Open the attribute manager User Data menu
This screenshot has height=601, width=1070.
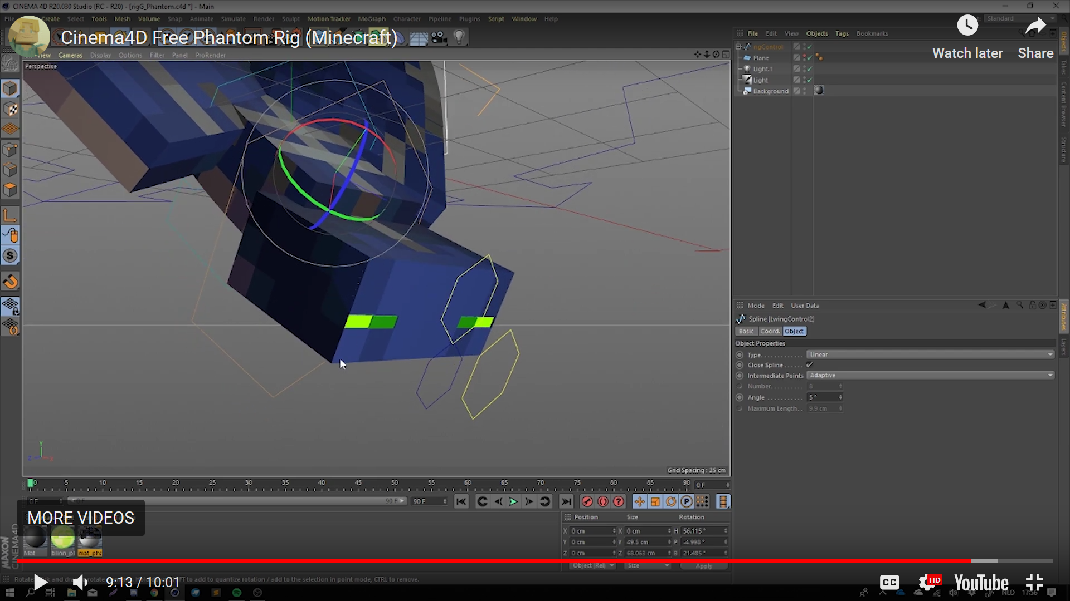coord(805,306)
